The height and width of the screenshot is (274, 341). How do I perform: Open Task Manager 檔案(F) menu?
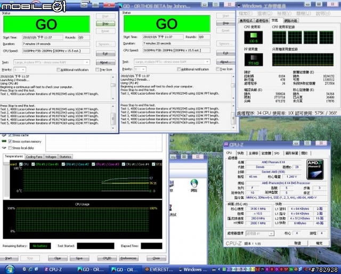pyautogui.click(x=246, y=13)
